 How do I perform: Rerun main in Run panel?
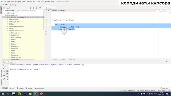pos(4,65)
